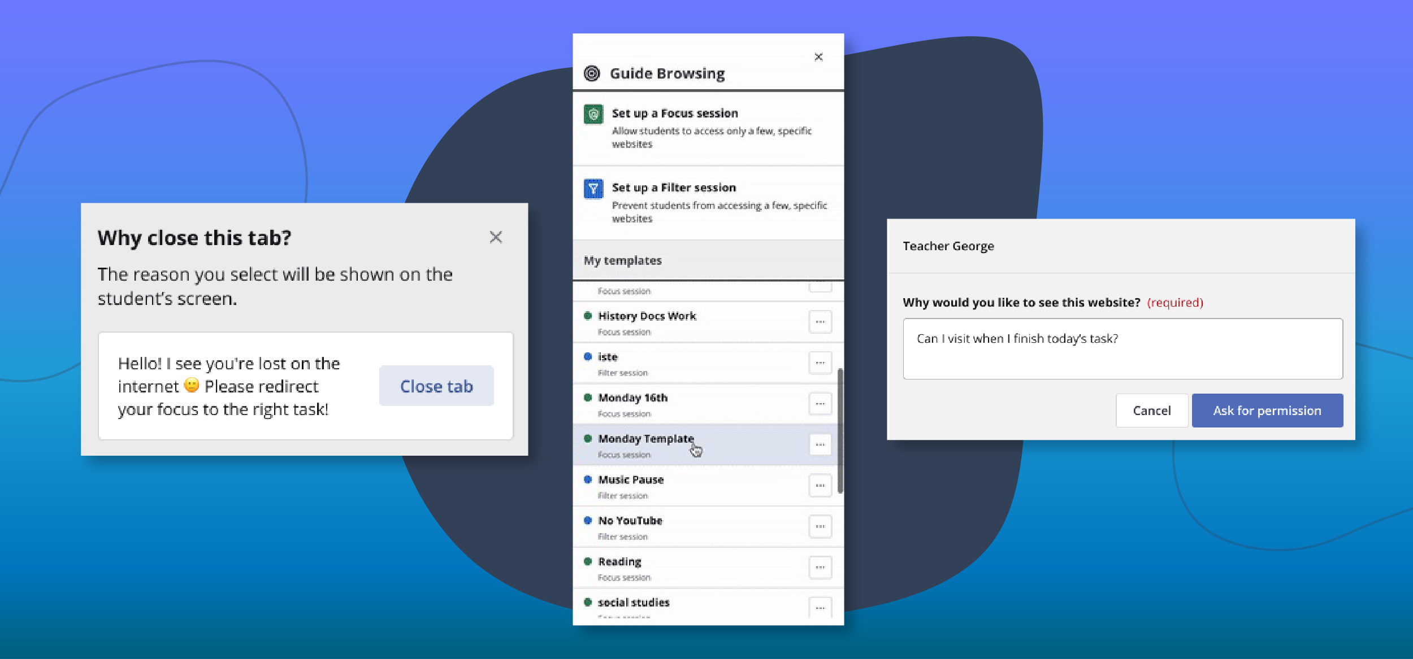The image size is (1413, 659).
Task: Open the social studies template options
Action: 820,608
